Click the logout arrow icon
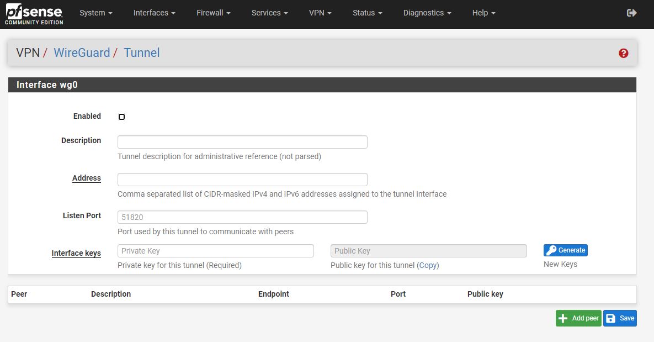654x342 pixels. [632, 13]
